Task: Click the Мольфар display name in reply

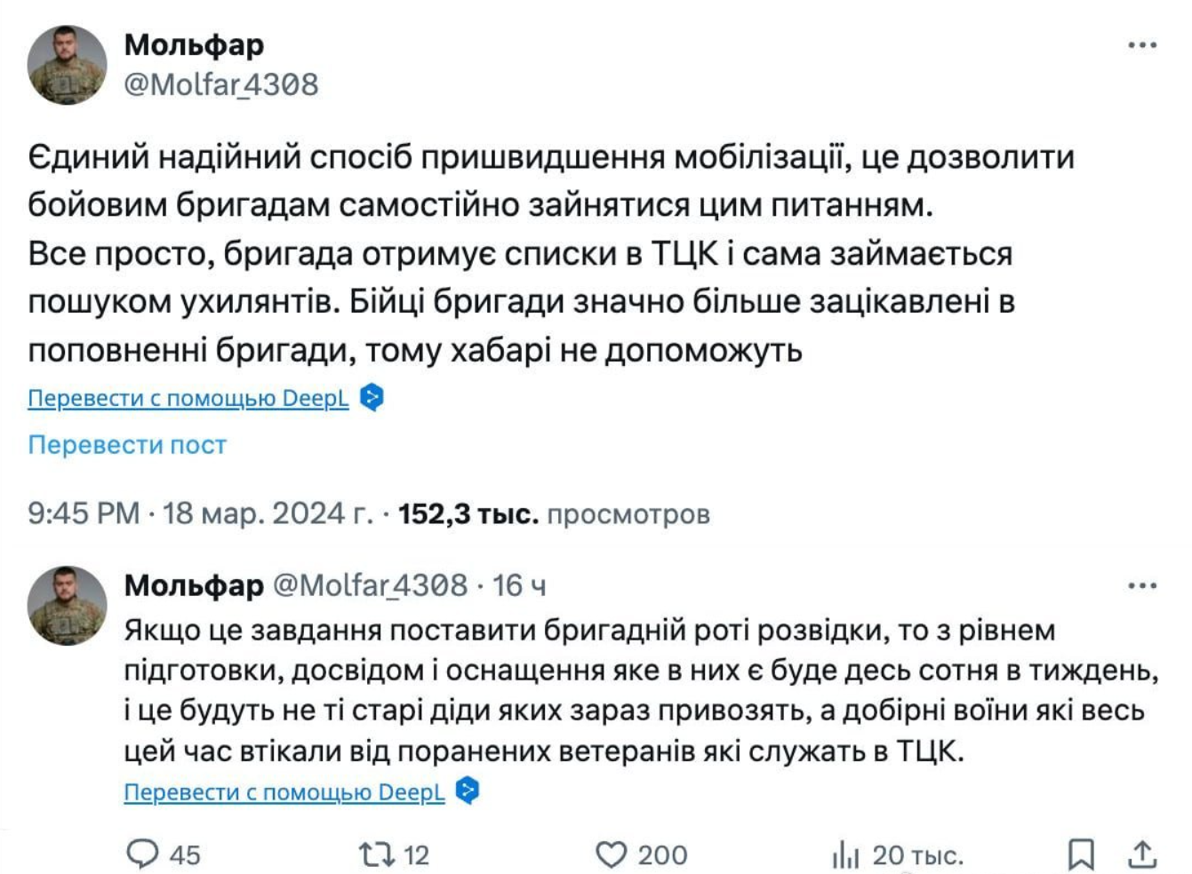Action: [x=194, y=585]
